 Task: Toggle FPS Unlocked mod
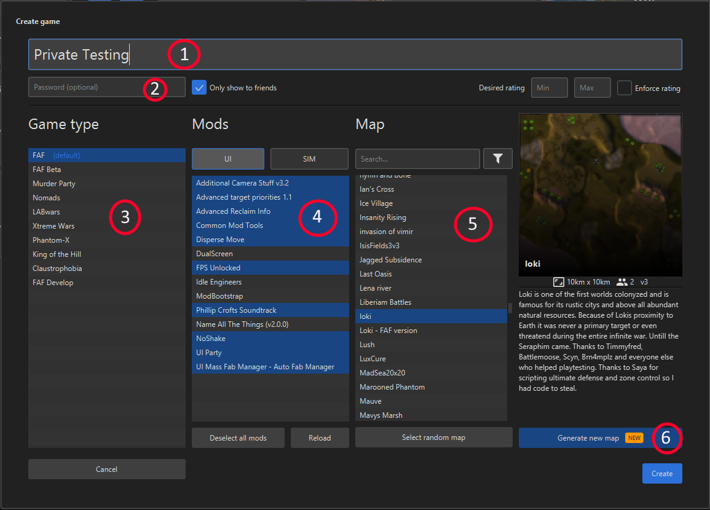coord(270,267)
